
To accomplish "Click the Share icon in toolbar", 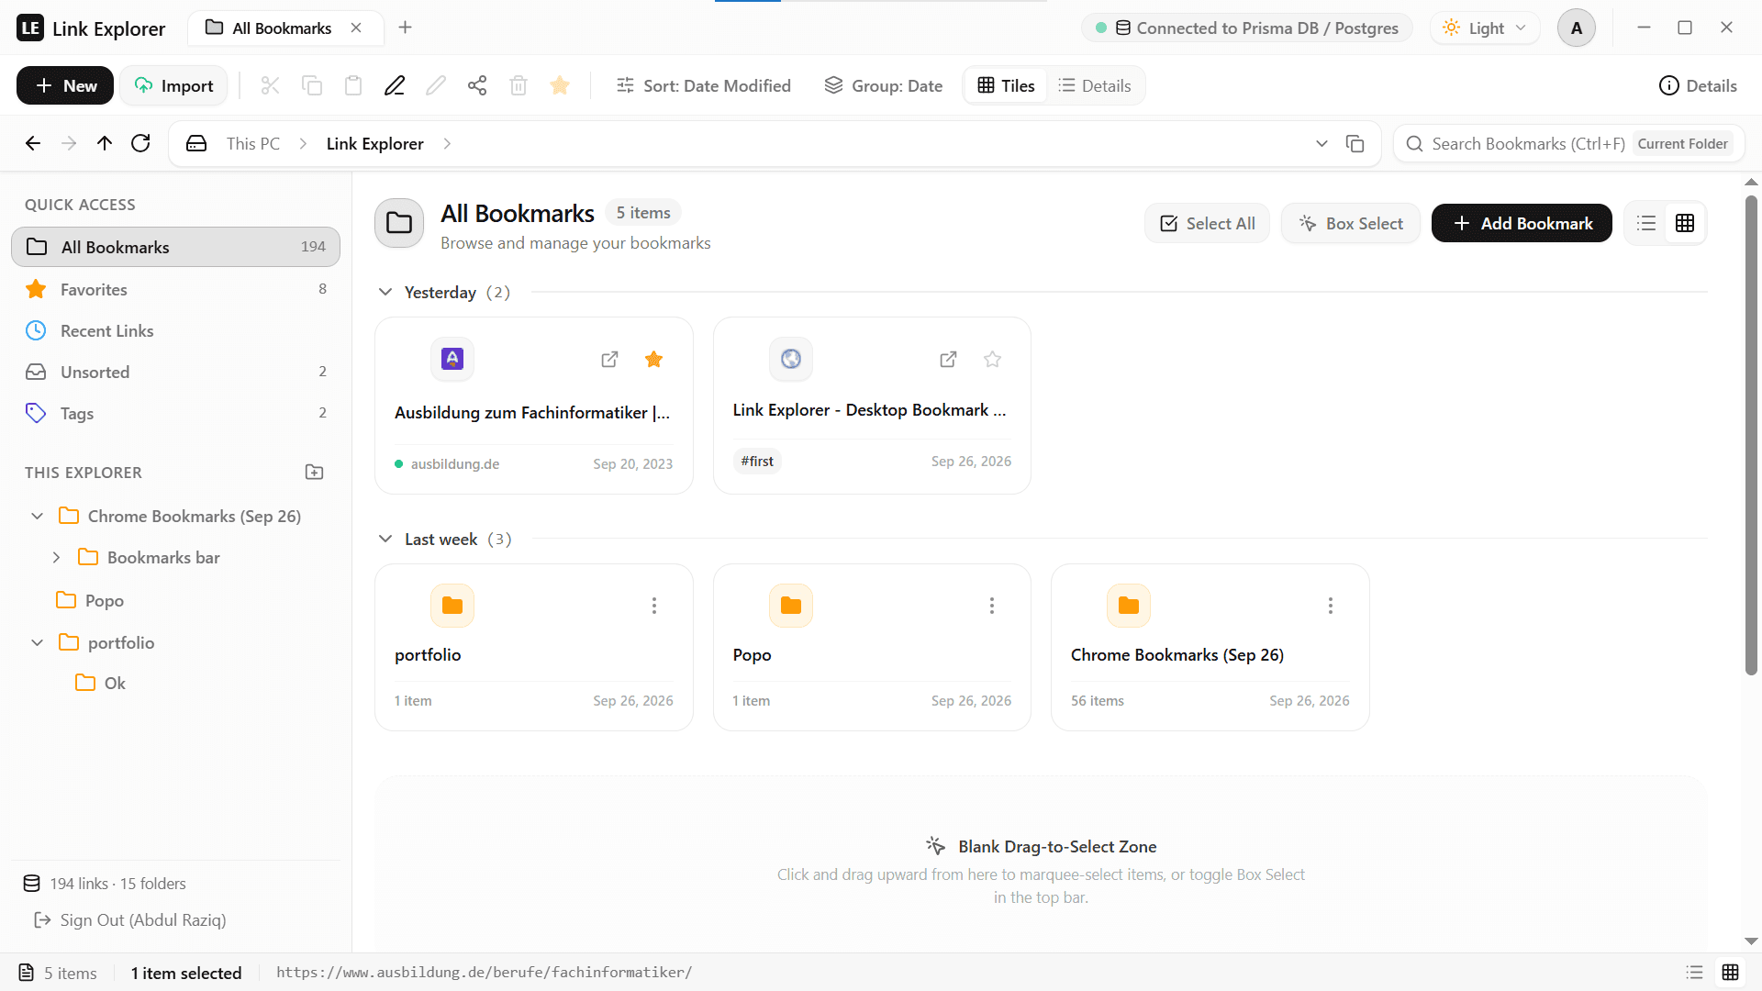I will pyautogui.click(x=477, y=85).
